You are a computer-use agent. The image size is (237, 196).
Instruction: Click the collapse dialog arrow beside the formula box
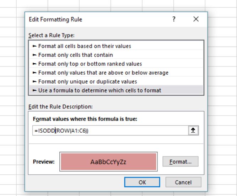193,130
